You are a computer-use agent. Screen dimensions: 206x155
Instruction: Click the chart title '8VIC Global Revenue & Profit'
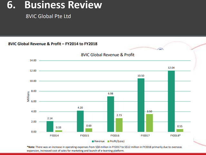pos(108,55)
